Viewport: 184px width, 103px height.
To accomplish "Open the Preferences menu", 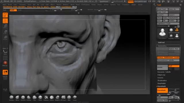I will point(86,5).
